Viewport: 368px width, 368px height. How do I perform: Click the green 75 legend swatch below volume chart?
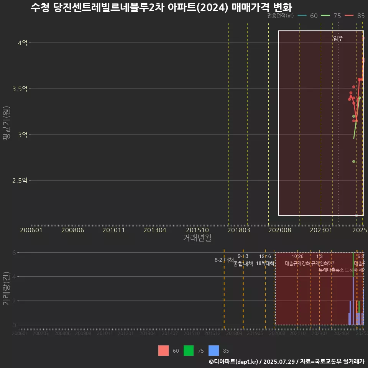189,351
